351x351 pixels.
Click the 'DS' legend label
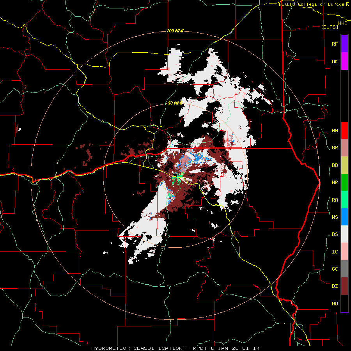pos(335,234)
